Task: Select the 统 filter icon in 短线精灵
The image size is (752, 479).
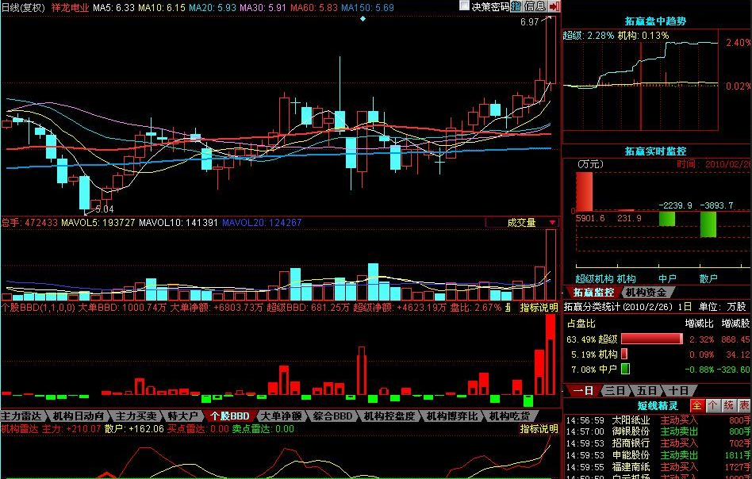Action: [728, 405]
